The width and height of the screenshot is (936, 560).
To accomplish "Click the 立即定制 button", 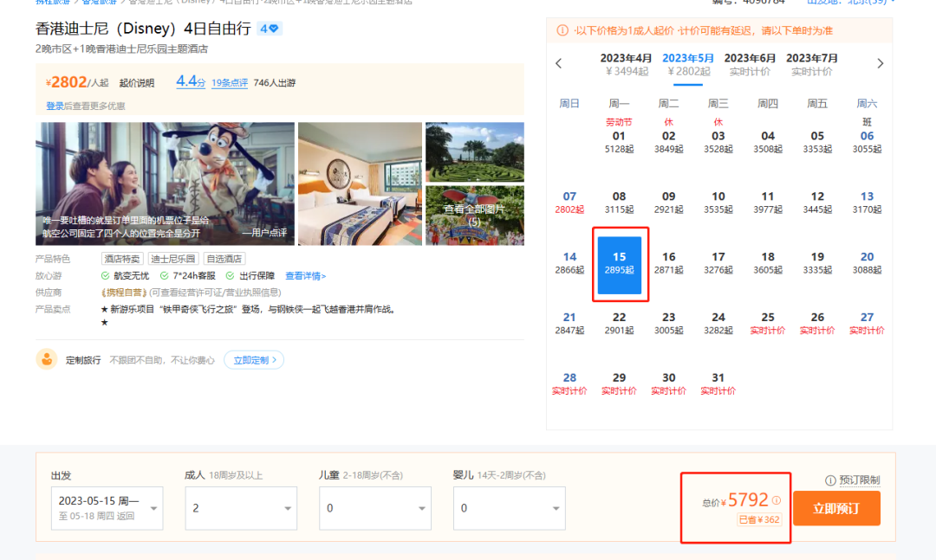I will click(253, 360).
